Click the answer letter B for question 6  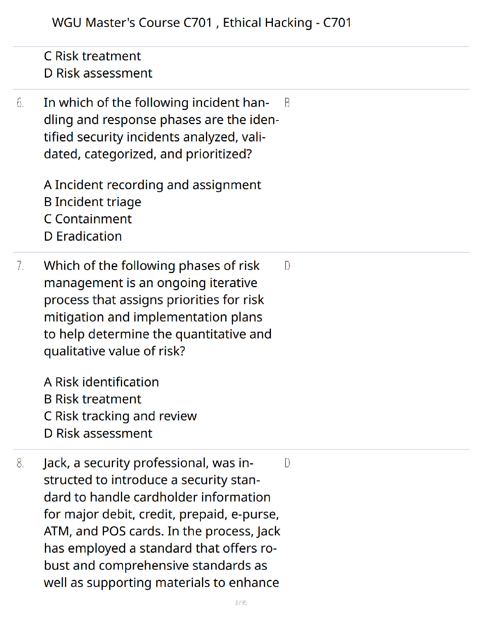(x=287, y=103)
